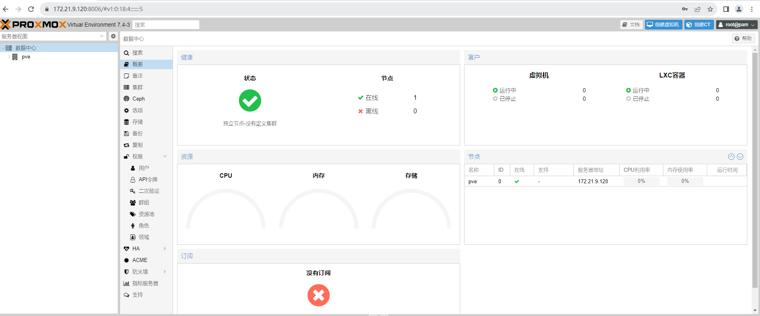Reload the page with browser refresh

point(31,9)
